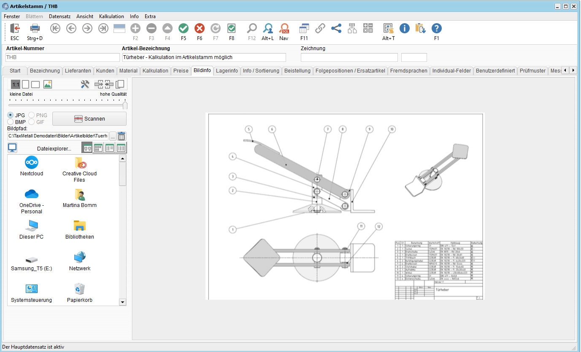
Task: Switch to the Lagerinfo tab
Action: [227, 71]
